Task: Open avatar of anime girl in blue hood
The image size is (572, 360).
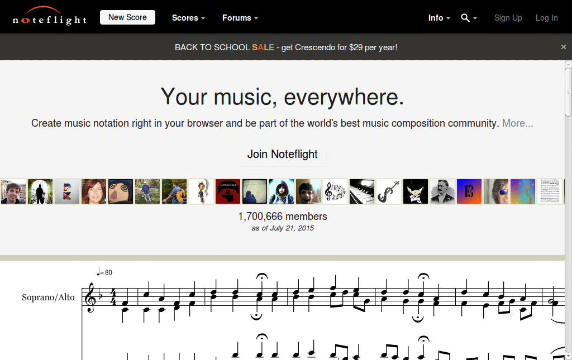Action: (282, 191)
